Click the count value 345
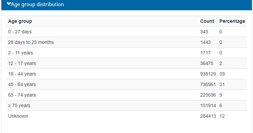Screen dimensions: 253x133 204,32
